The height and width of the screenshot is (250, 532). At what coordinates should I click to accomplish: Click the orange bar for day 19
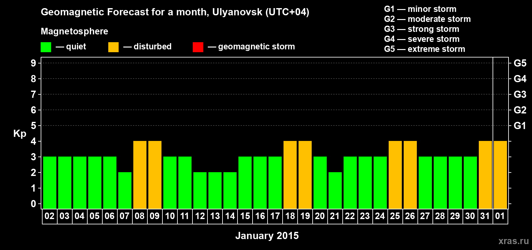tap(305, 175)
